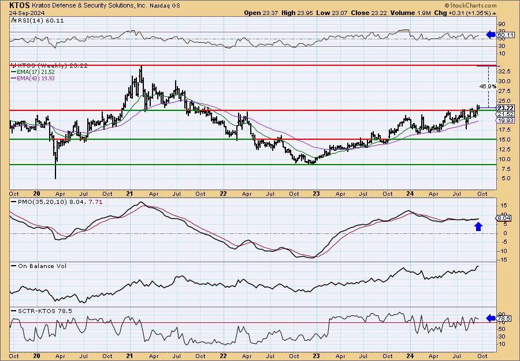Click the Volume 1.9M value

pyautogui.click(x=411, y=13)
